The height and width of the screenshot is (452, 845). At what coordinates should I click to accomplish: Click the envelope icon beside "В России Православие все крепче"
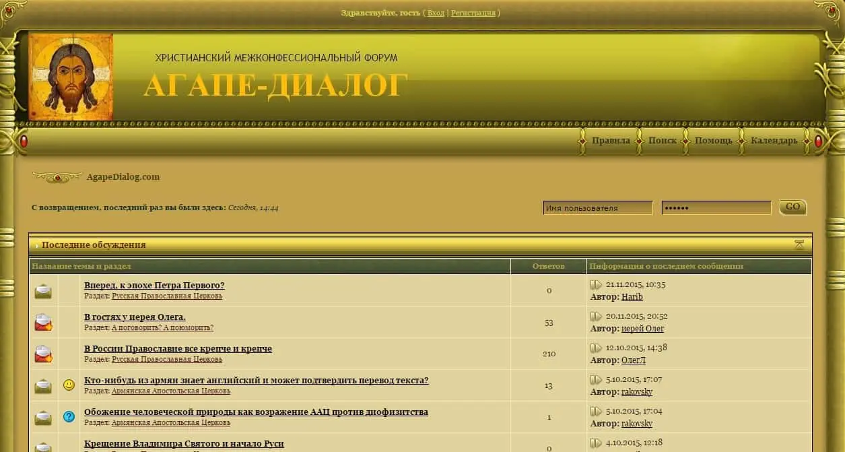[x=43, y=354]
